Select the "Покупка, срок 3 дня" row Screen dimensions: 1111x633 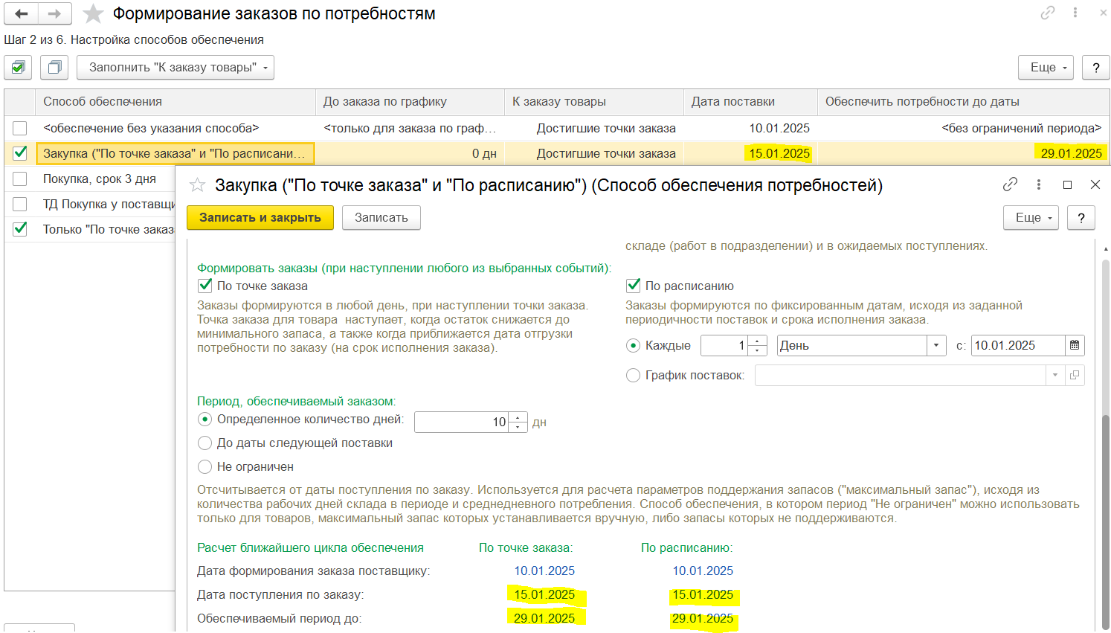[x=100, y=179]
